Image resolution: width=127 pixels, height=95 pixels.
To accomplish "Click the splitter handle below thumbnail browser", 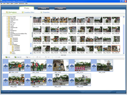I will click(x=63, y=55).
